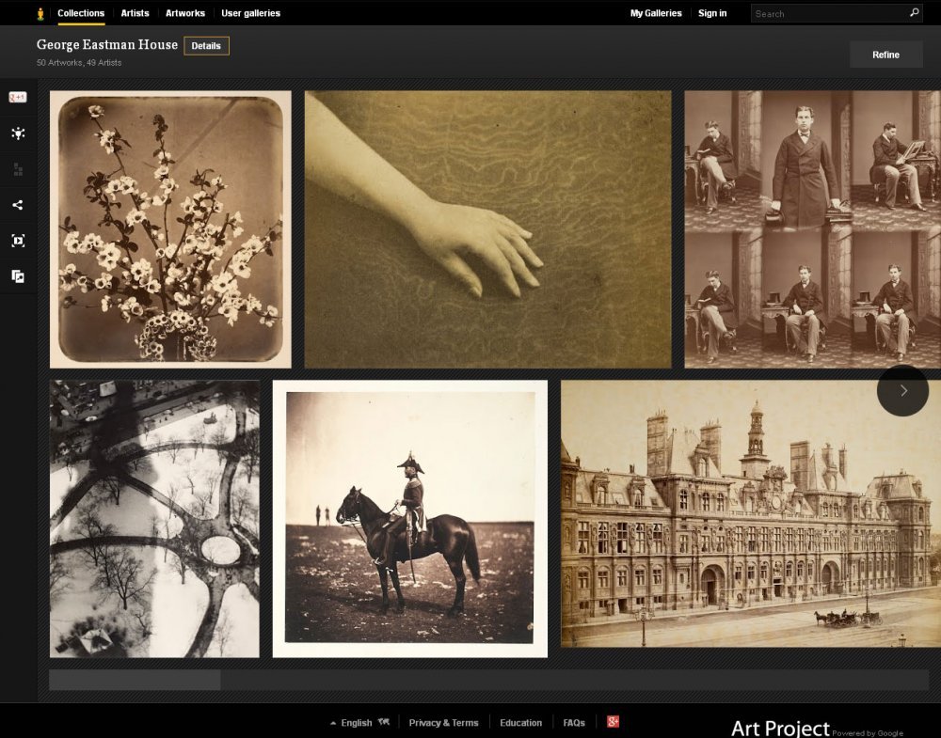Switch to the Artists tab
This screenshot has height=738, width=941.
[x=135, y=13]
